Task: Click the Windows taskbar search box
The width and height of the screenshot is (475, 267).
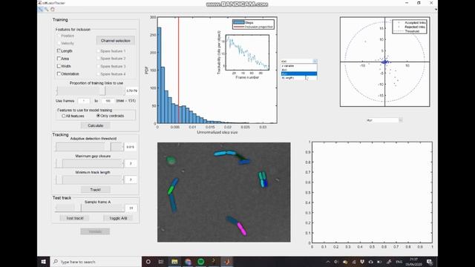Action: (96, 262)
